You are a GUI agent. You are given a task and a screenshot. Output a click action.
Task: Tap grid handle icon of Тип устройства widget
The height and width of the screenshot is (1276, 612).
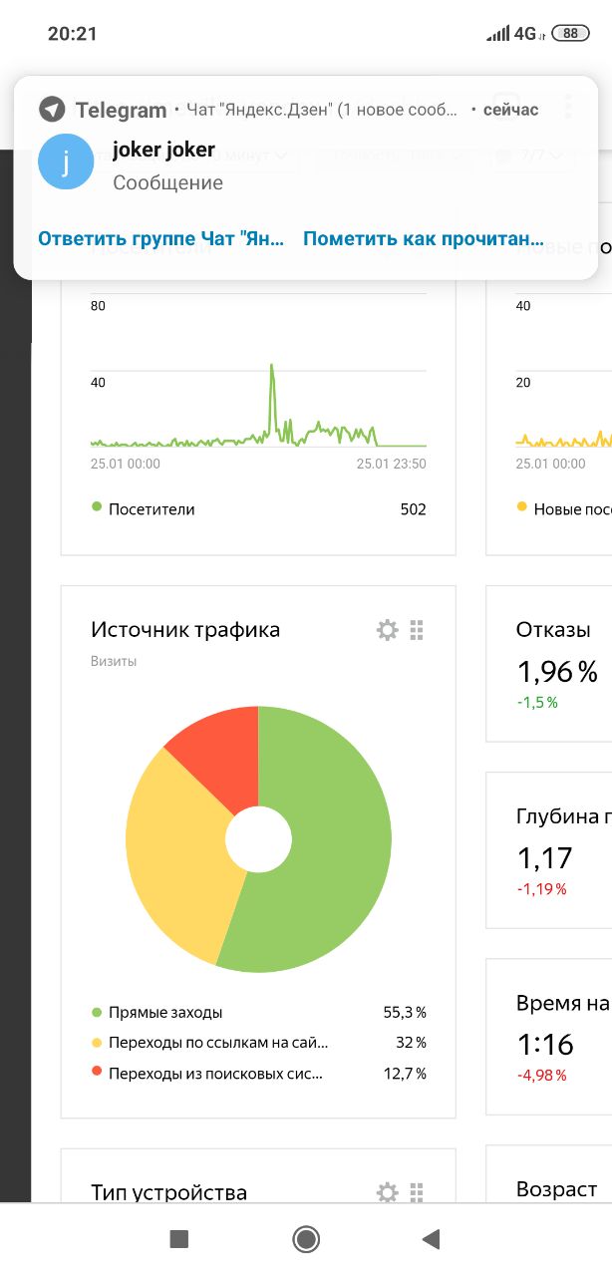418,1191
